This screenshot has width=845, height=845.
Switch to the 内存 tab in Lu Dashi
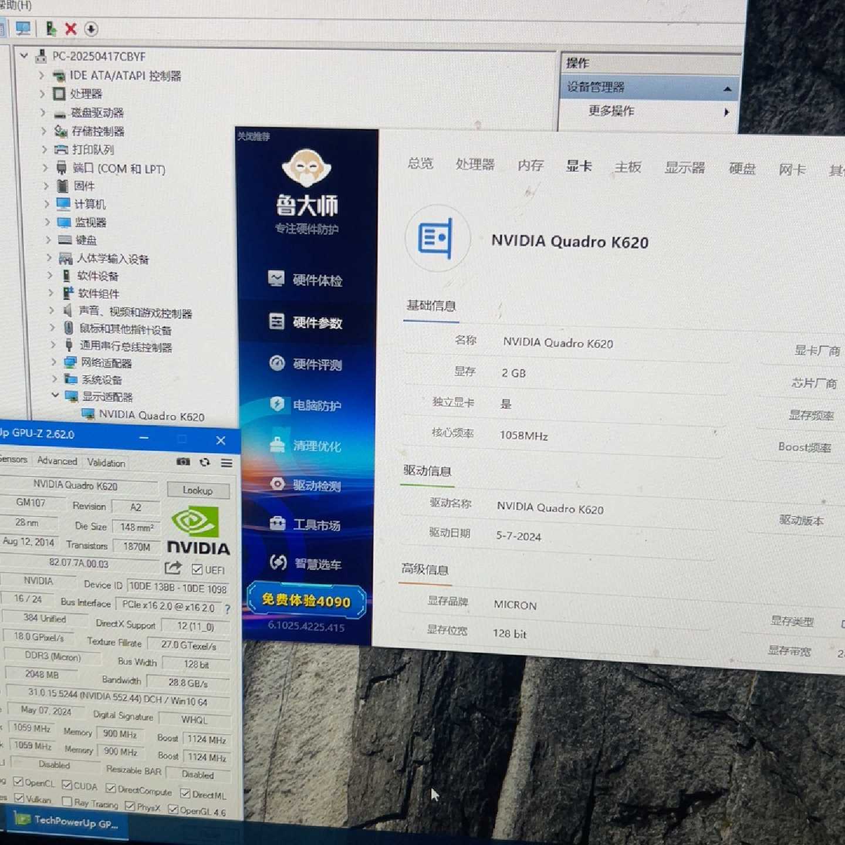531,165
